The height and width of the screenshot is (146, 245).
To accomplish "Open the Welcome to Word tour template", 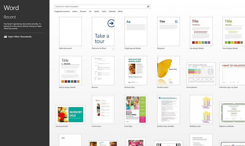I will pos(103,32).
